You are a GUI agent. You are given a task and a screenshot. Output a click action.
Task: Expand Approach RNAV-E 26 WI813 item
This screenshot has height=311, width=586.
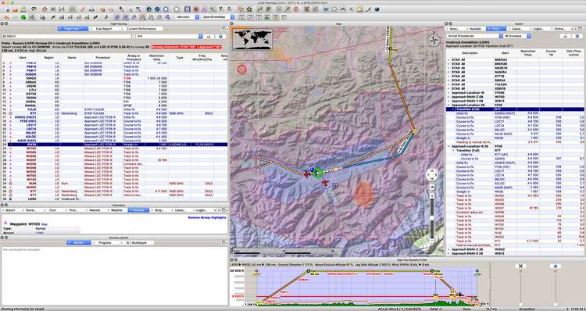(448, 253)
